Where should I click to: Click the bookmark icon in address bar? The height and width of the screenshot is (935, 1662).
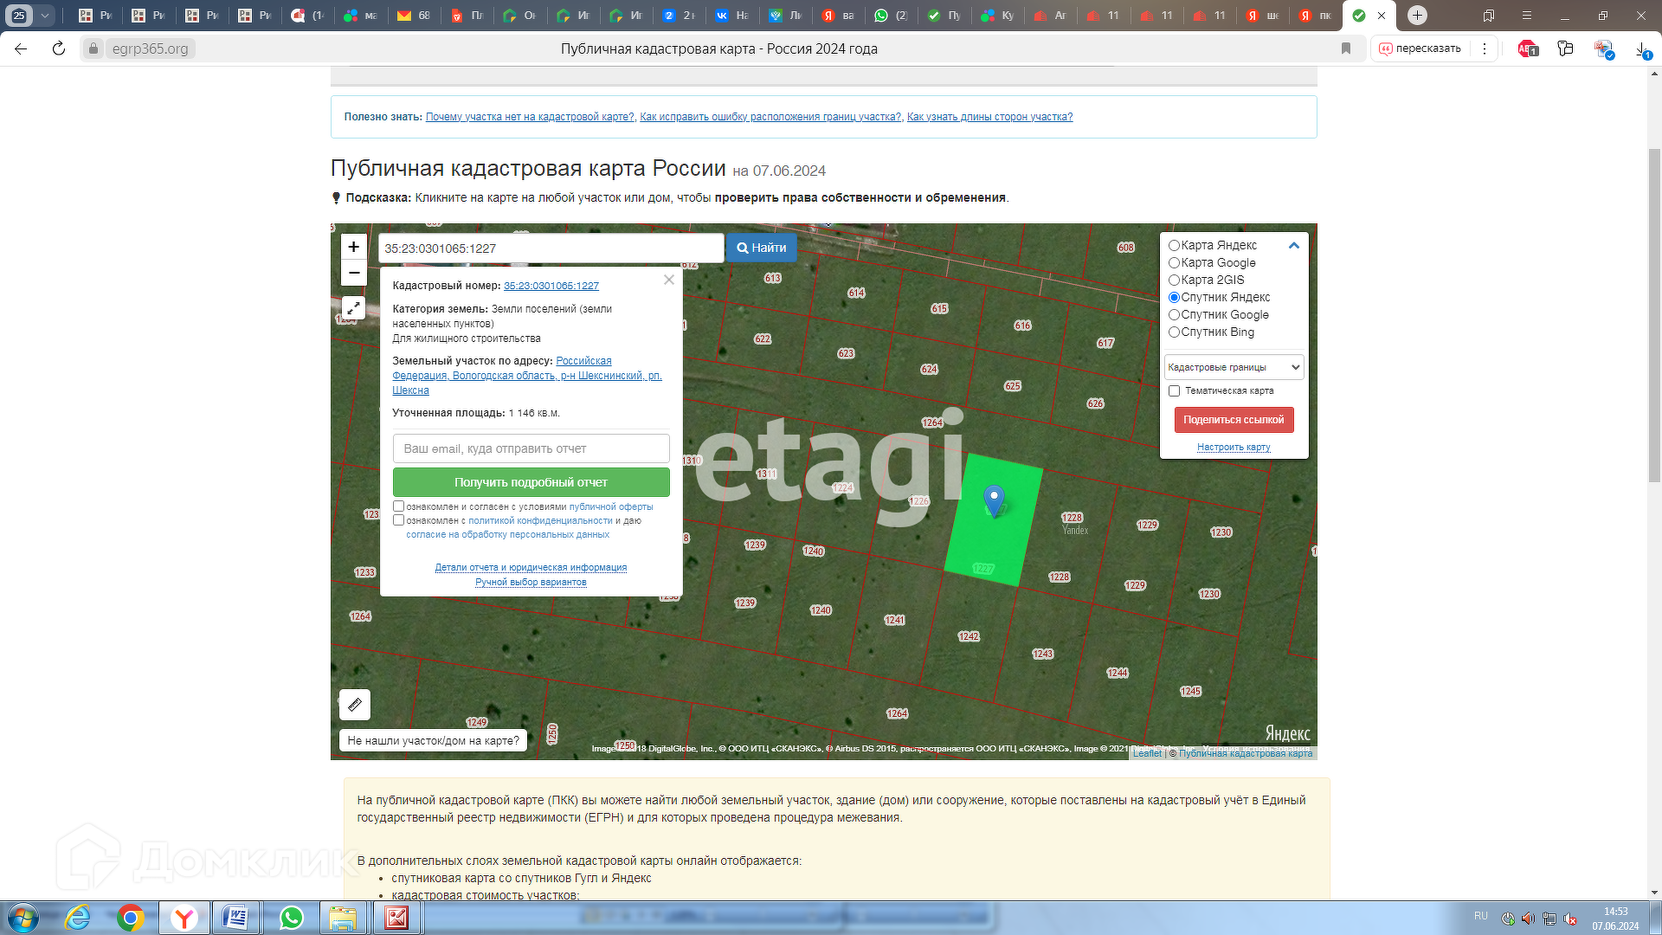pos(1345,48)
